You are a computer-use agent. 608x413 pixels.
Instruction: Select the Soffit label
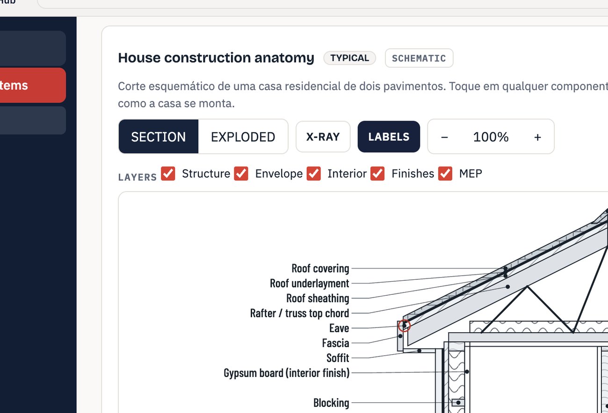point(338,358)
